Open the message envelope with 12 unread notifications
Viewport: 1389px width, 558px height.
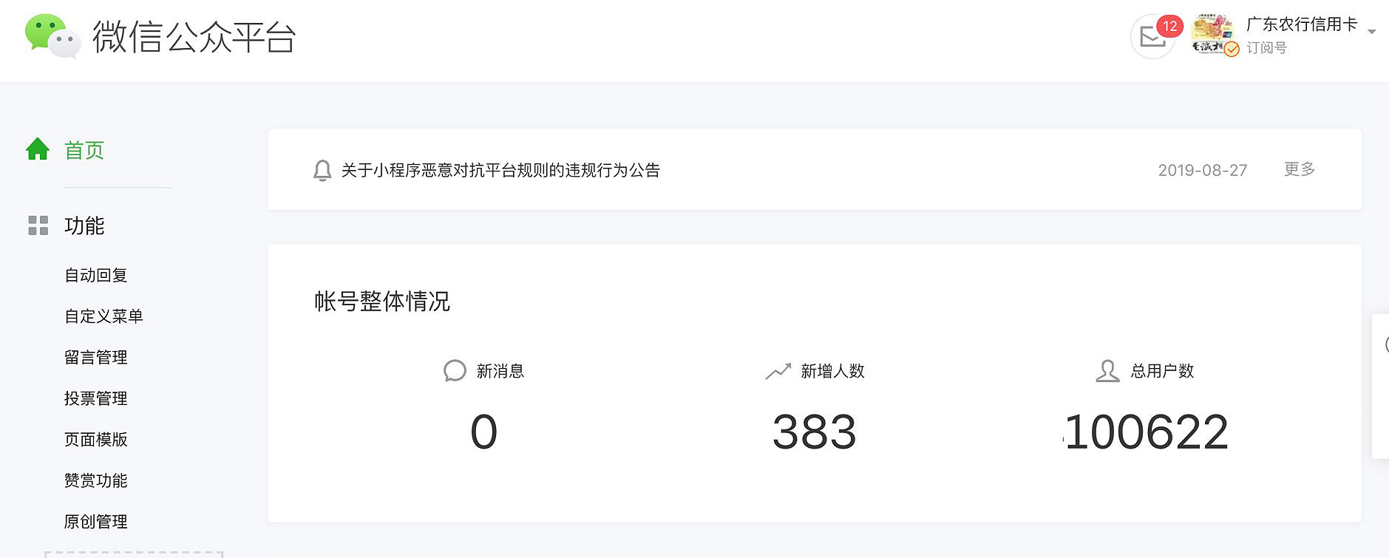point(1153,35)
